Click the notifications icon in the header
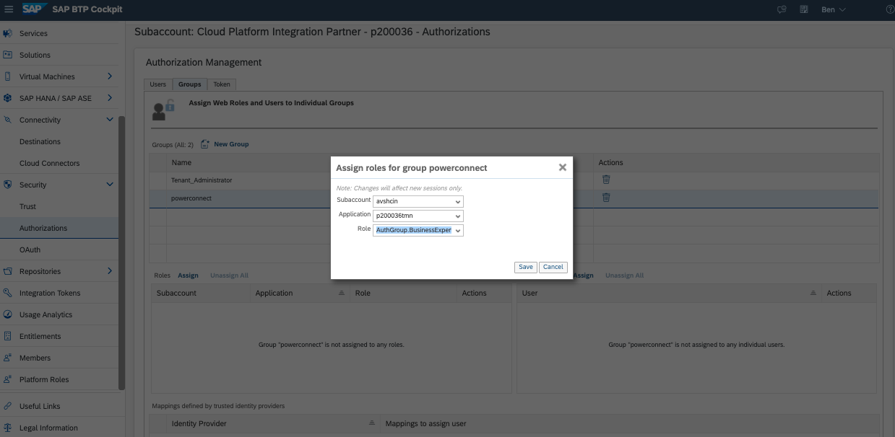Image resolution: width=895 pixels, height=437 pixels. [782, 9]
